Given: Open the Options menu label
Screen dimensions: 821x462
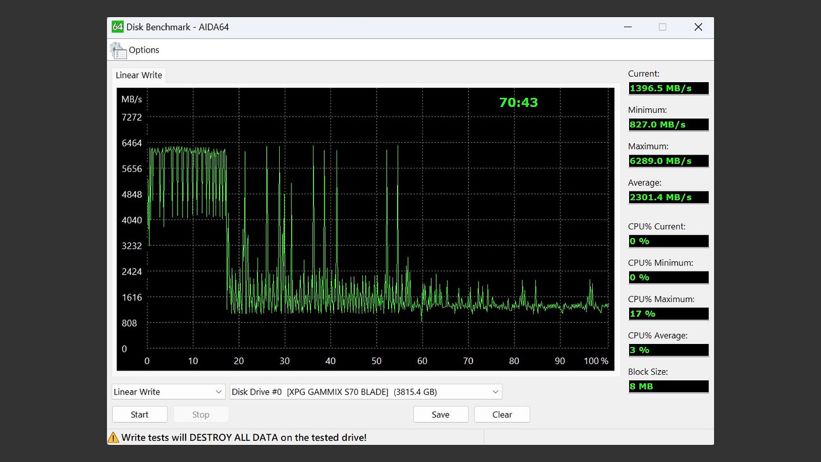Looking at the screenshot, I should [x=144, y=50].
